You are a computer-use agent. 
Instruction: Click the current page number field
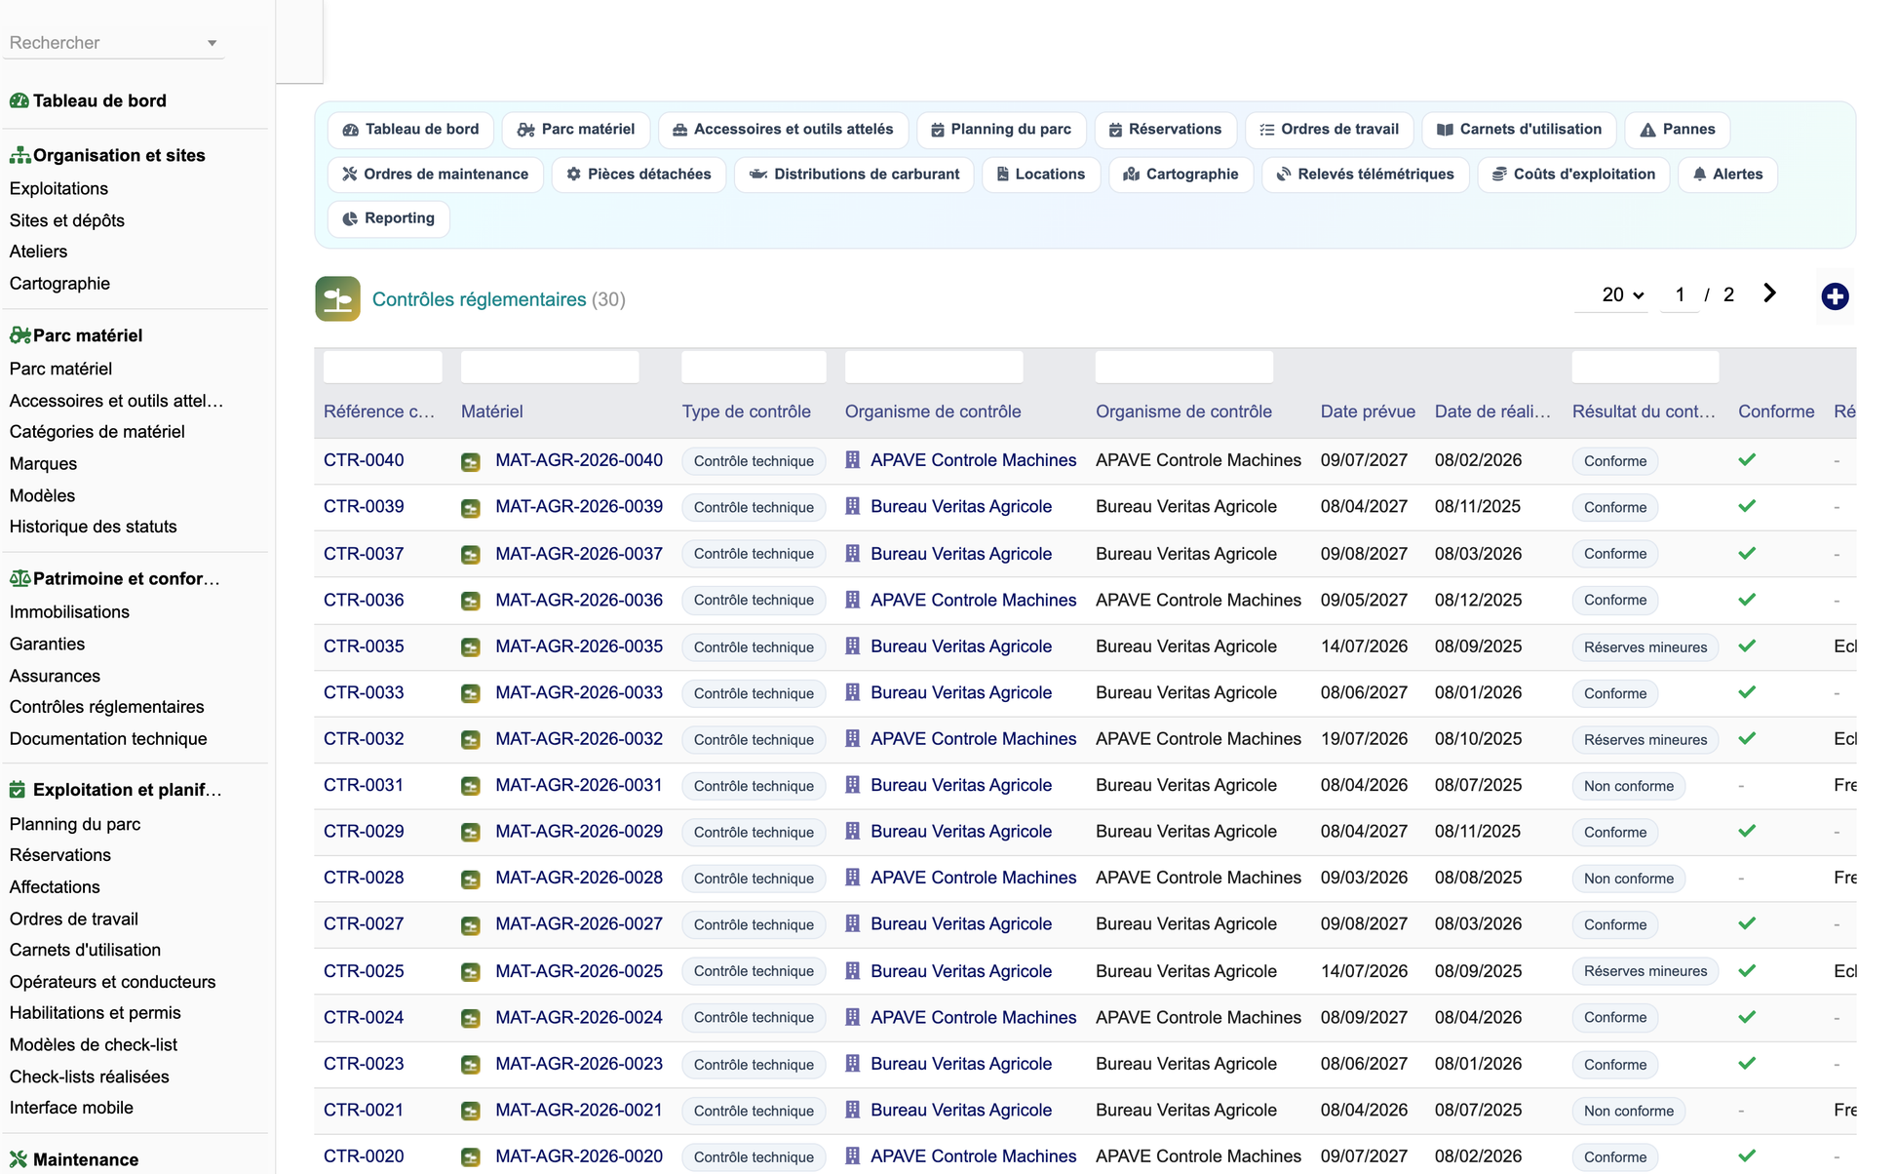coord(1680,294)
